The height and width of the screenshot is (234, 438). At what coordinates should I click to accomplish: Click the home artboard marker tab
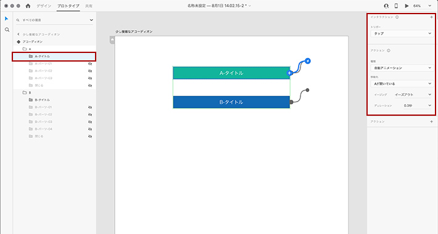click(112, 40)
